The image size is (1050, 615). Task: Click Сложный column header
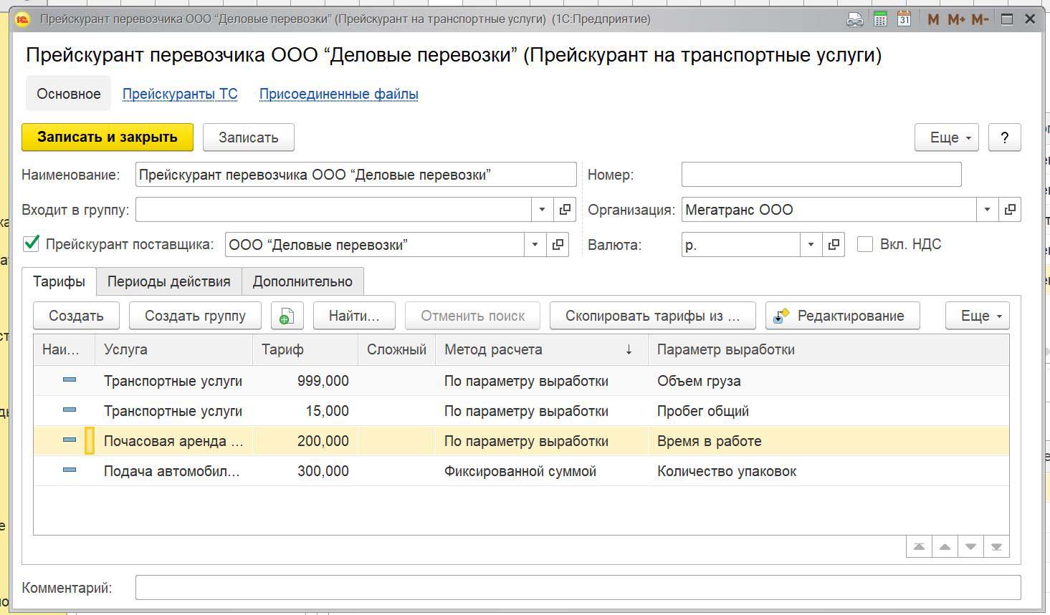click(396, 350)
